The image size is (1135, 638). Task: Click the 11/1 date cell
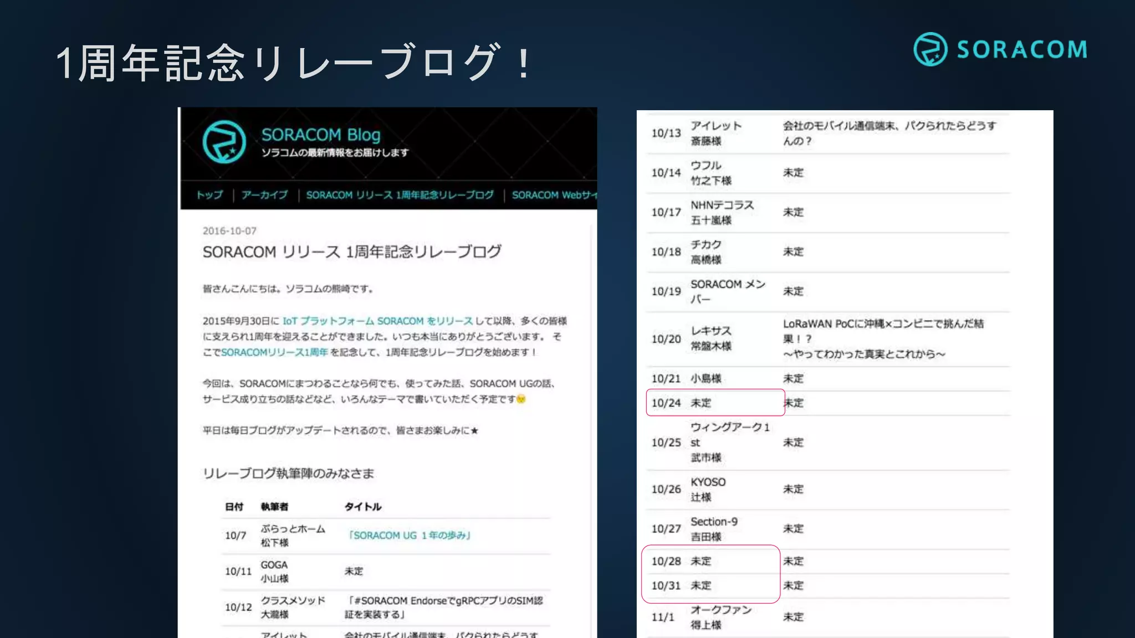coord(663,617)
